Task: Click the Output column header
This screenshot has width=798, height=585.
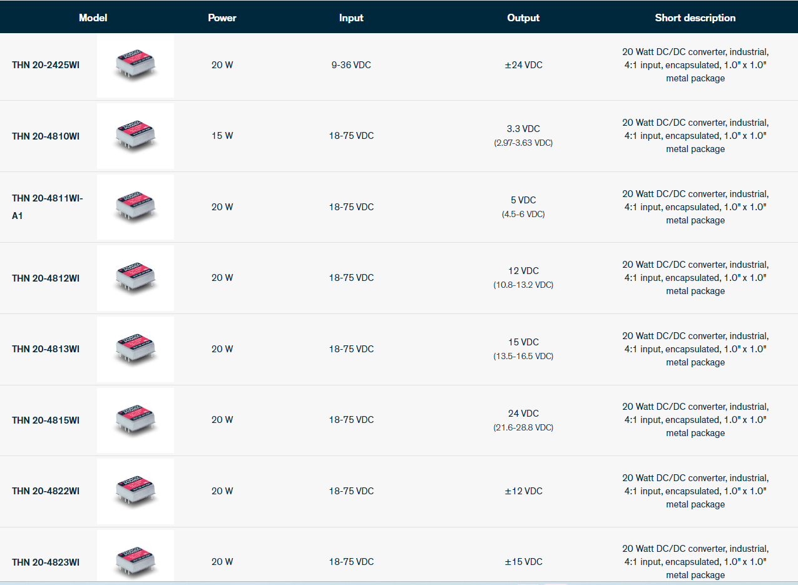Action: coord(523,18)
